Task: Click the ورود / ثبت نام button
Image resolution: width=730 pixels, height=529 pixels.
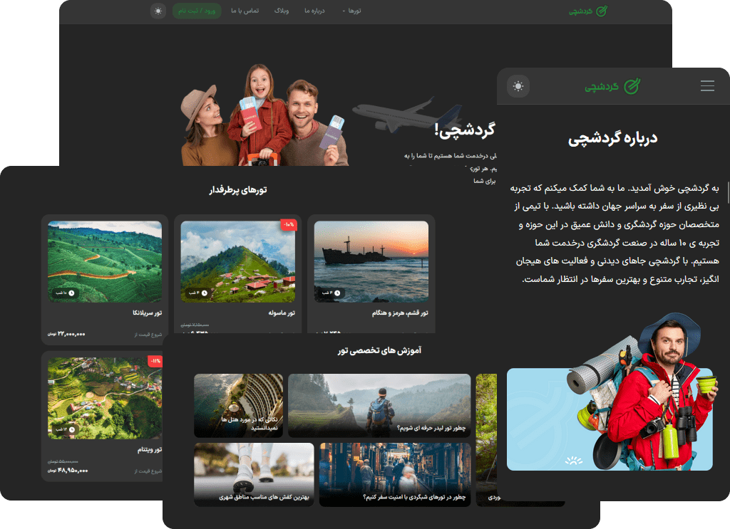Action: coord(197,11)
